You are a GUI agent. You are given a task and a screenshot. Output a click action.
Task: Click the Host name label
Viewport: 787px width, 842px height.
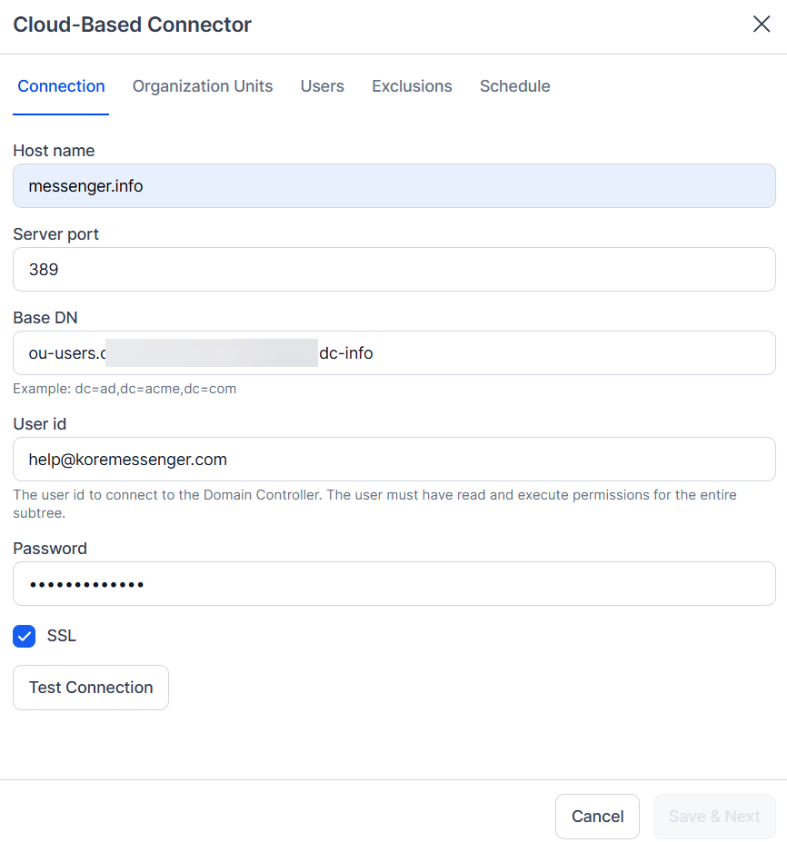pyautogui.click(x=54, y=151)
